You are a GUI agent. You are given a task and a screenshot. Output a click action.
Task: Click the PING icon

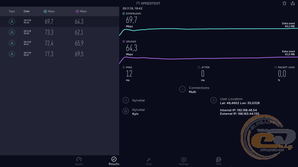pyautogui.click(x=124, y=67)
